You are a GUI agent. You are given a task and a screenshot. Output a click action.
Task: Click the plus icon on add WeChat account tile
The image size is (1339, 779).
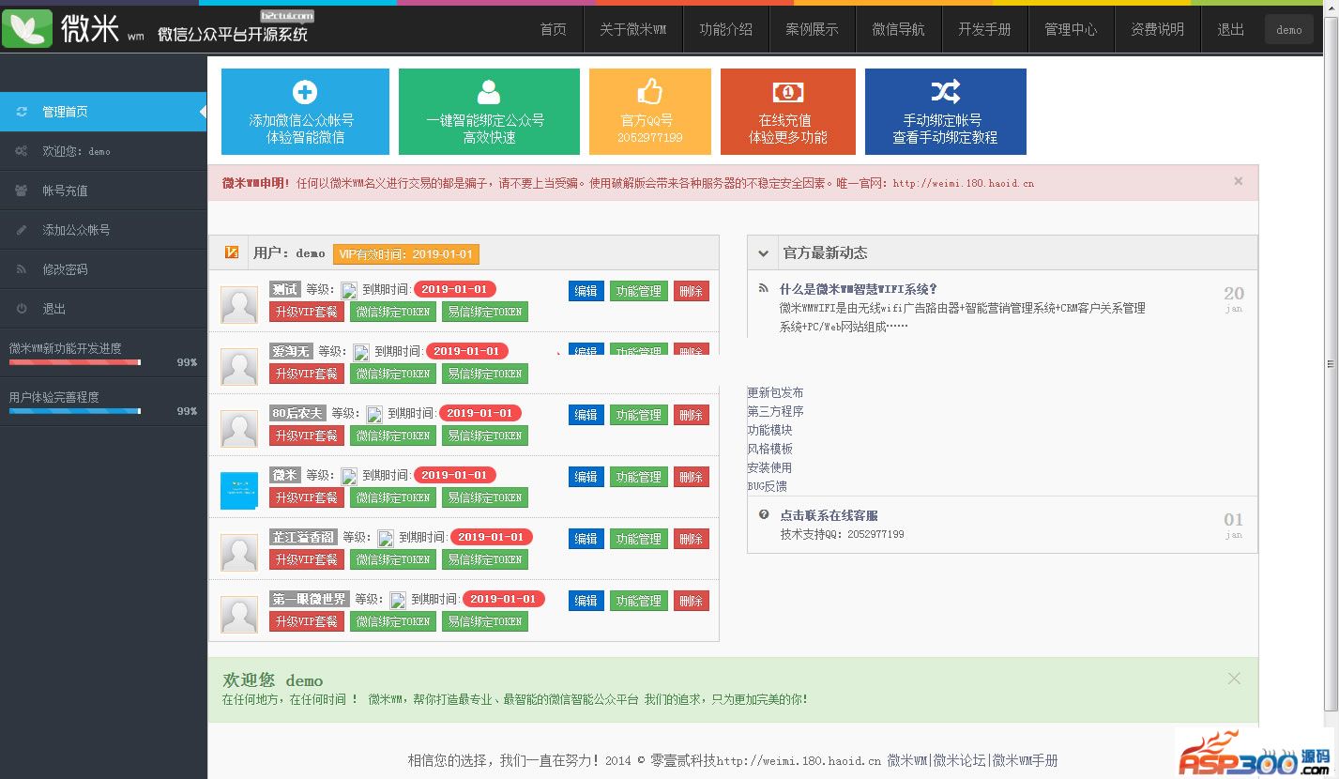(305, 92)
